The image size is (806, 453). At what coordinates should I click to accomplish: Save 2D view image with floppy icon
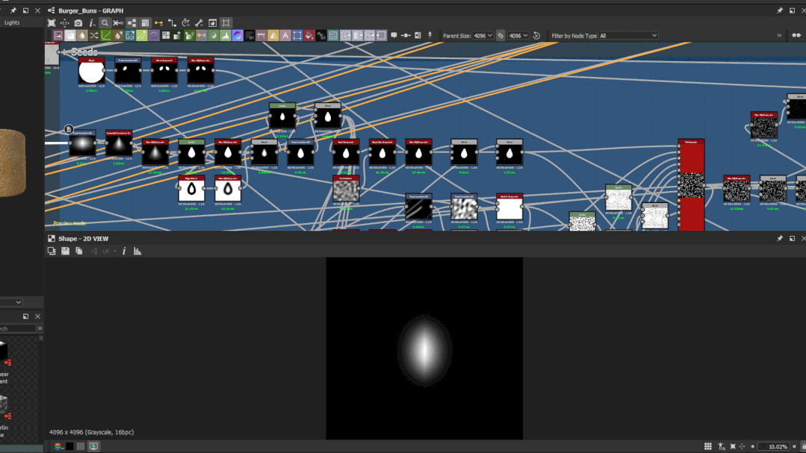65,252
